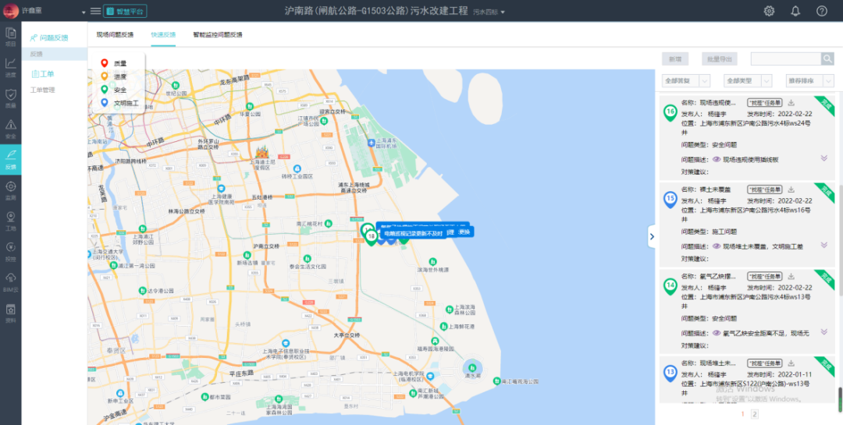Open the BIM云 cloud section
Viewport: 843px width, 425px height.
(10, 282)
